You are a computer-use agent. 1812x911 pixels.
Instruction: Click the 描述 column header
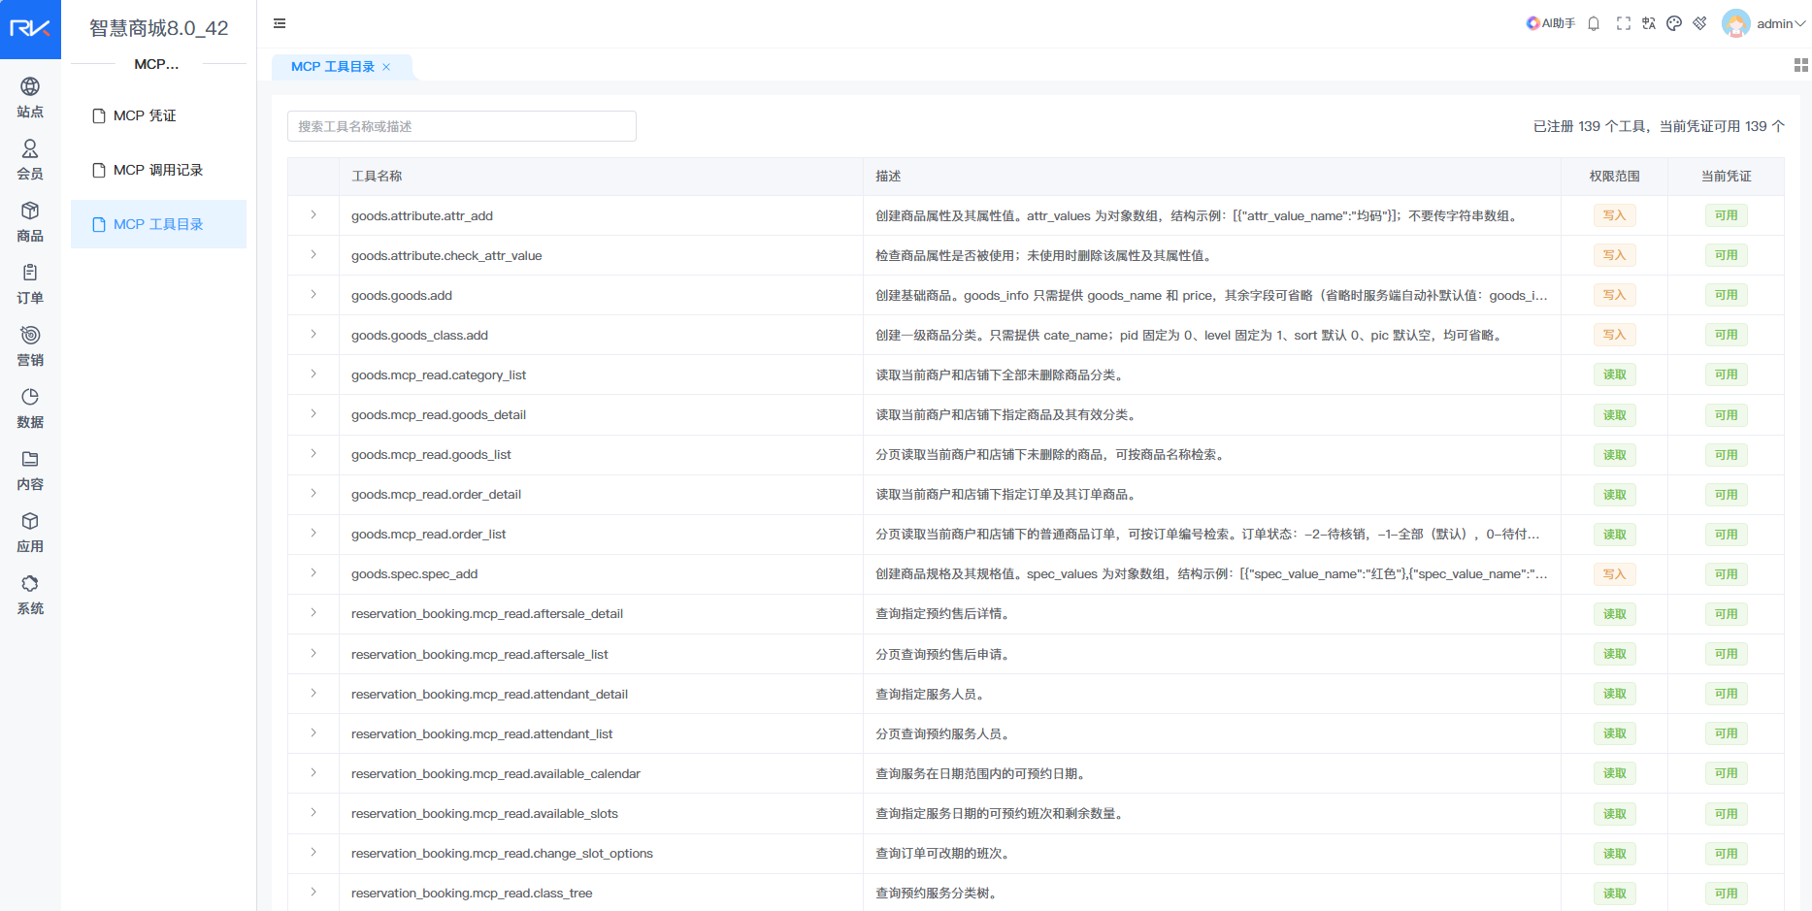point(888,177)
